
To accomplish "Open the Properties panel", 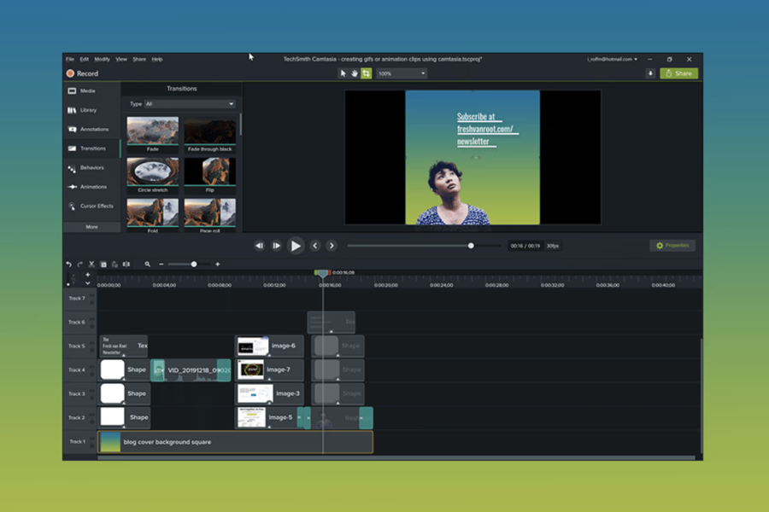I will (x=672, y=246).
